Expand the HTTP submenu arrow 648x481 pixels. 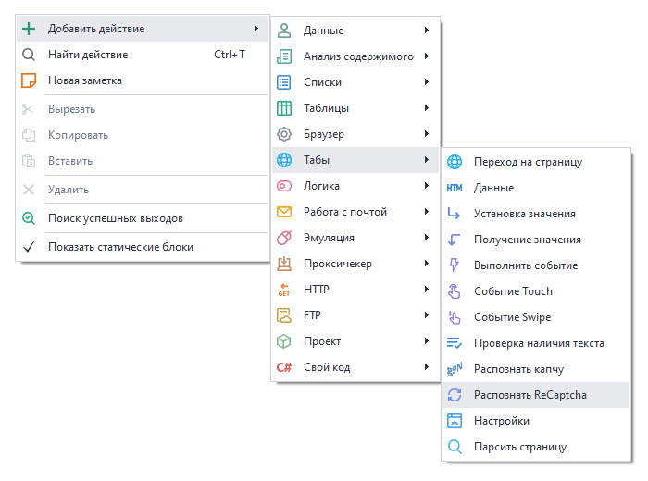[x=426, y=290]
